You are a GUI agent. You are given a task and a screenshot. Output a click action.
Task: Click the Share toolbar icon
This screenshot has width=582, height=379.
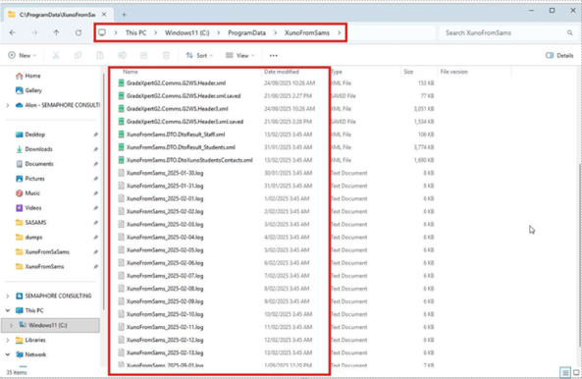click(143, 55)
